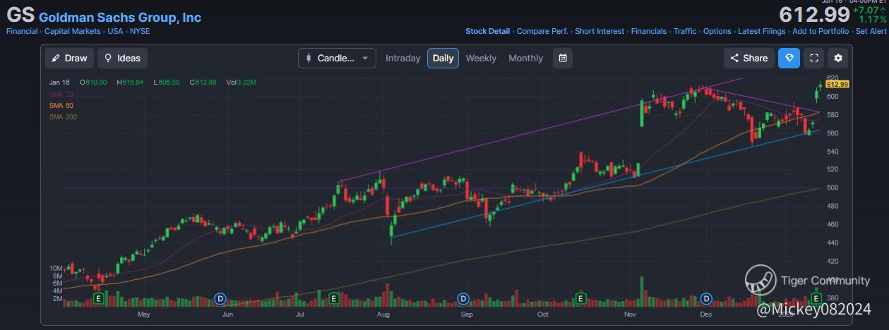Select the Daily timeframe tab
The image size is (889, 330).
(443, 58)
